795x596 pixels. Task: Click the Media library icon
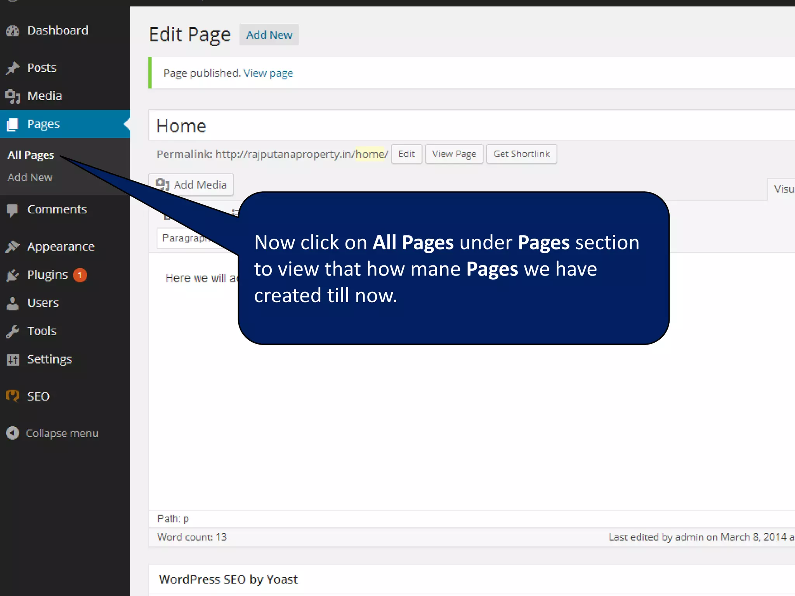tap(13, 96)
